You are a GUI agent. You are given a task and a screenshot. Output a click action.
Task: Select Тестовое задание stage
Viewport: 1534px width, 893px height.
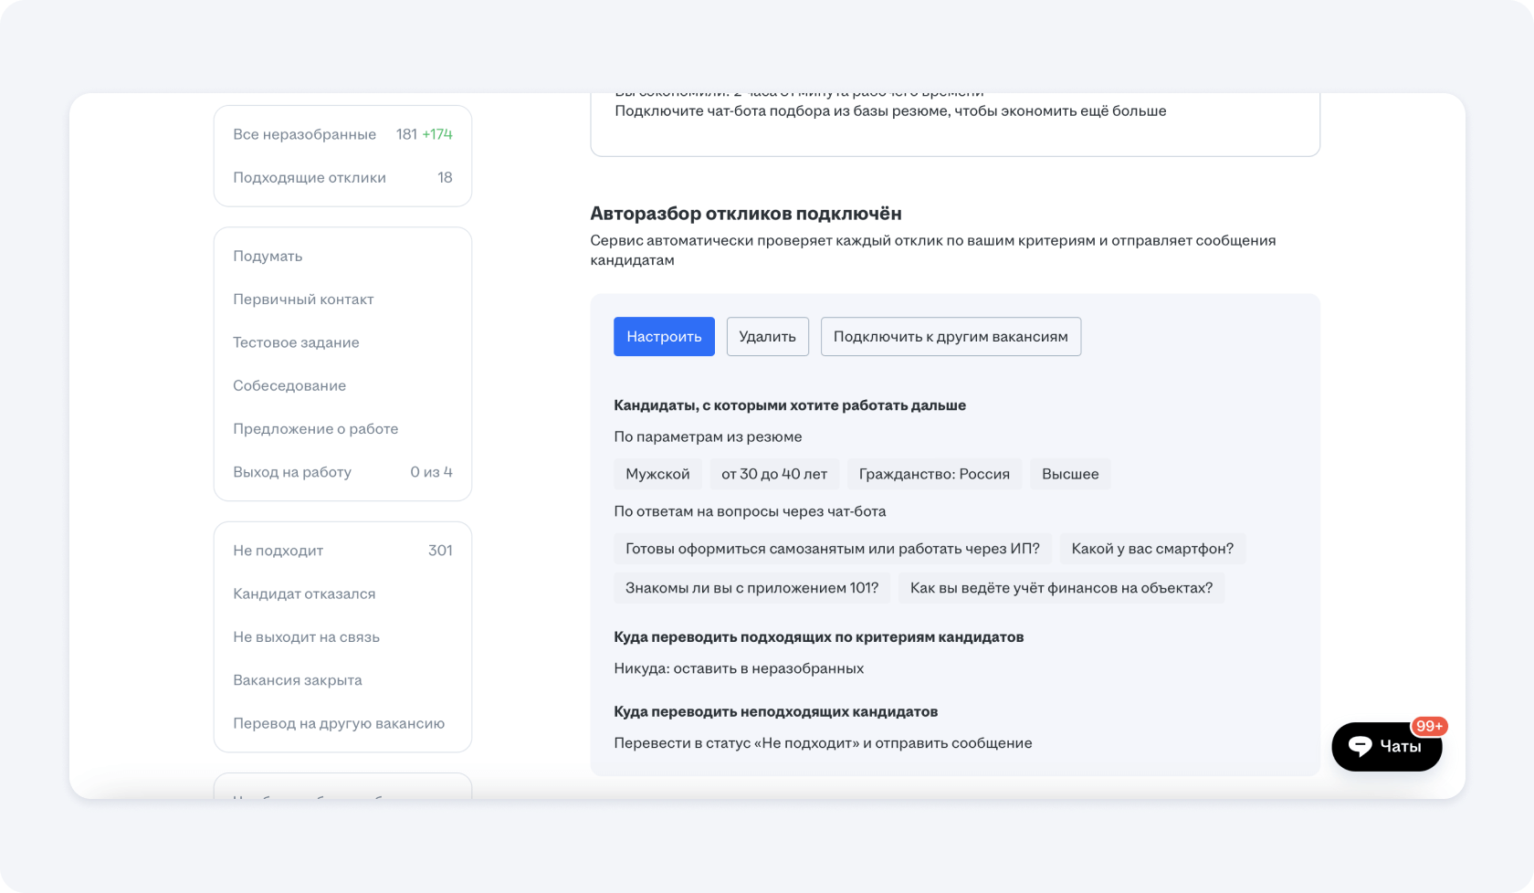point(296,342)
